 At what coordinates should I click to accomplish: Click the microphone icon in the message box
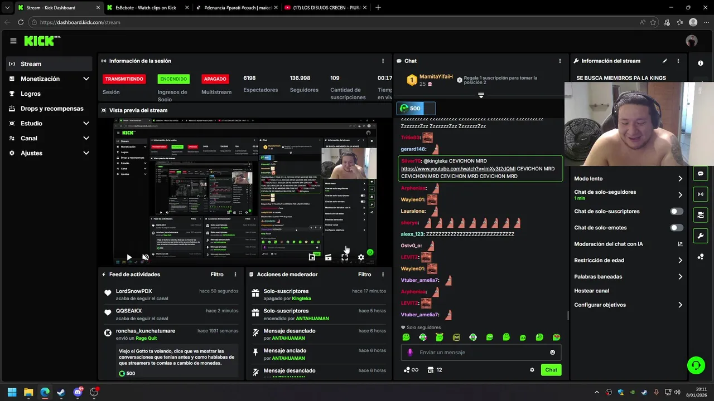410,353
